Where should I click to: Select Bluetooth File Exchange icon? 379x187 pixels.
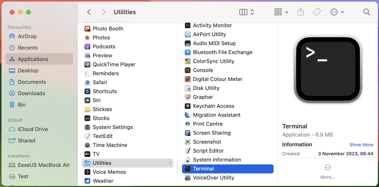(x=188, y=52)
